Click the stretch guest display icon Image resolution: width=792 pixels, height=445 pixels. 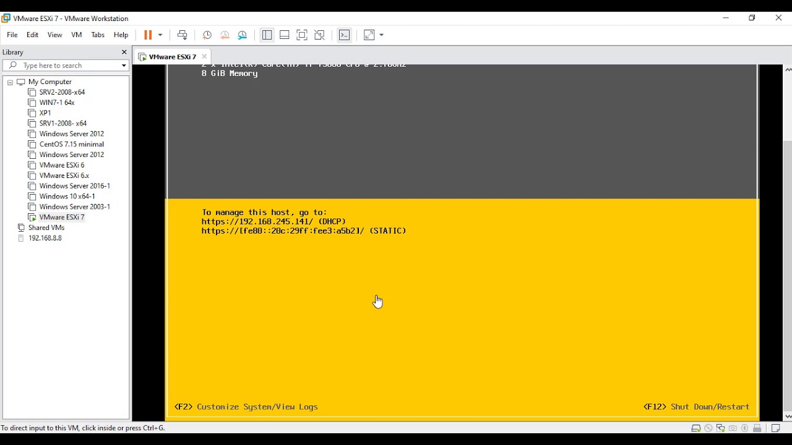369,35
